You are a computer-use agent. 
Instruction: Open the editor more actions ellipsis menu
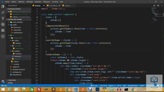pyautogui.click(x=162, y=6)
